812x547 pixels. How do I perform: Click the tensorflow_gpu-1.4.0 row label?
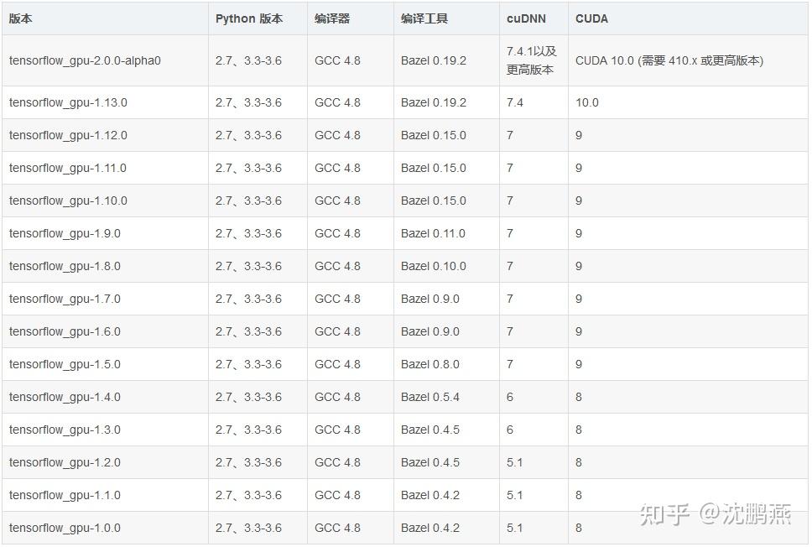[x=65, y=397]
